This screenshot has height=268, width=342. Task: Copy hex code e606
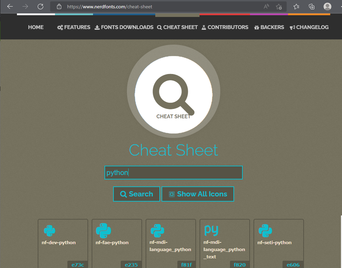pos(293,265)
